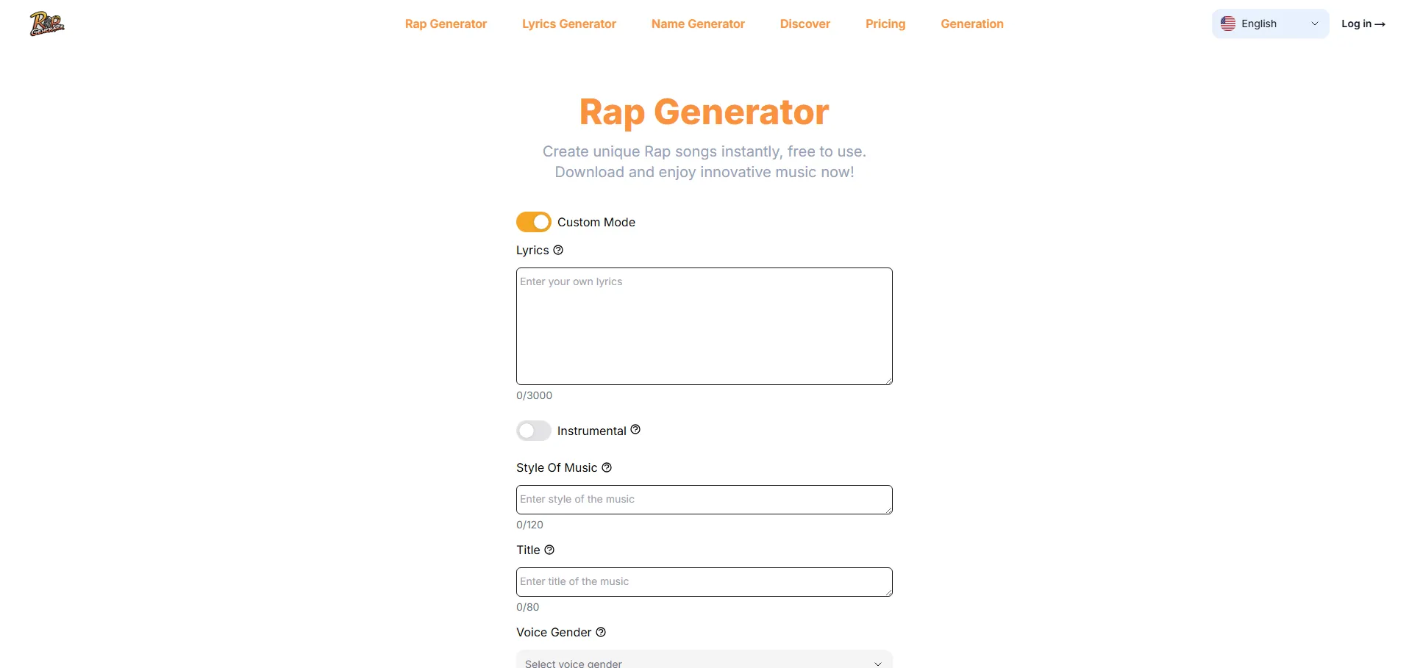This screenshot has width=1409, height=668.
Task: Go to the Name Generator page
Action: (698, 24)
